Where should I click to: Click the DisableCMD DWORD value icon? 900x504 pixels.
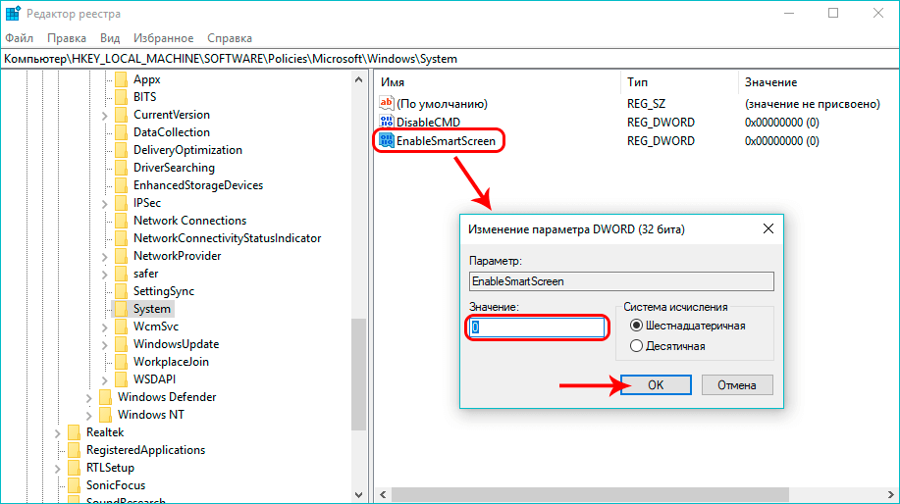pyautogui.click(x=387, y=122)
